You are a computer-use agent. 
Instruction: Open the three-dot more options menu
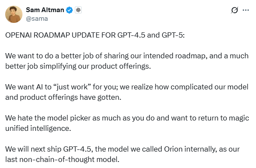tap(246, 10)
